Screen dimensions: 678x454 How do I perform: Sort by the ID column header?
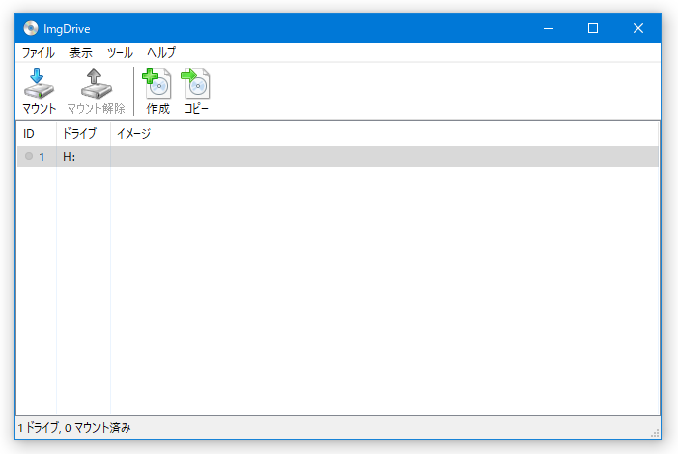coord(37,134)
